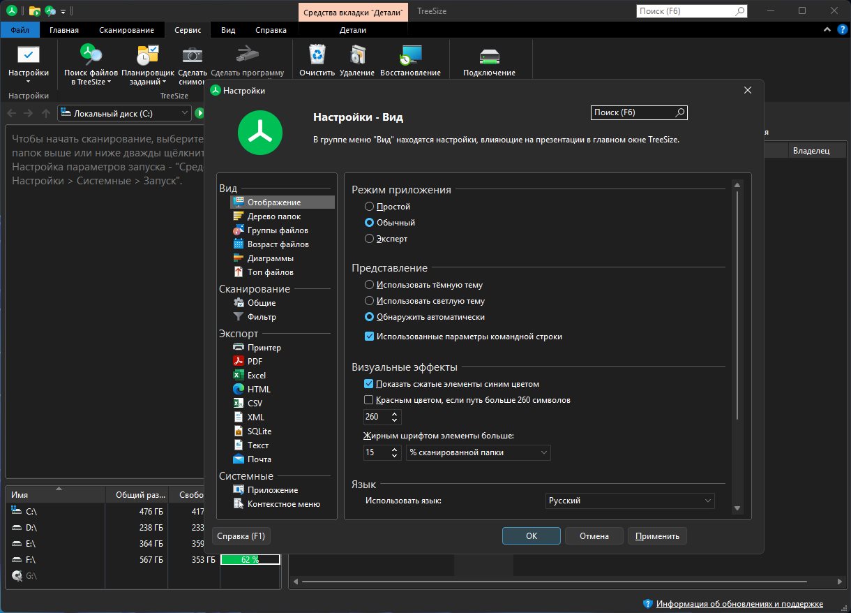This screenshot has height=613, width=851.
Task: Switch to the Сканирование ribbon tab
Action: [126, 30]
